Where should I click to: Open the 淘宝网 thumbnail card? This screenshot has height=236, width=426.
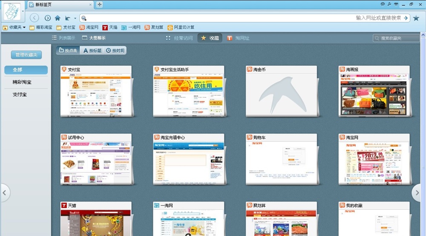(x=374, y=159)
